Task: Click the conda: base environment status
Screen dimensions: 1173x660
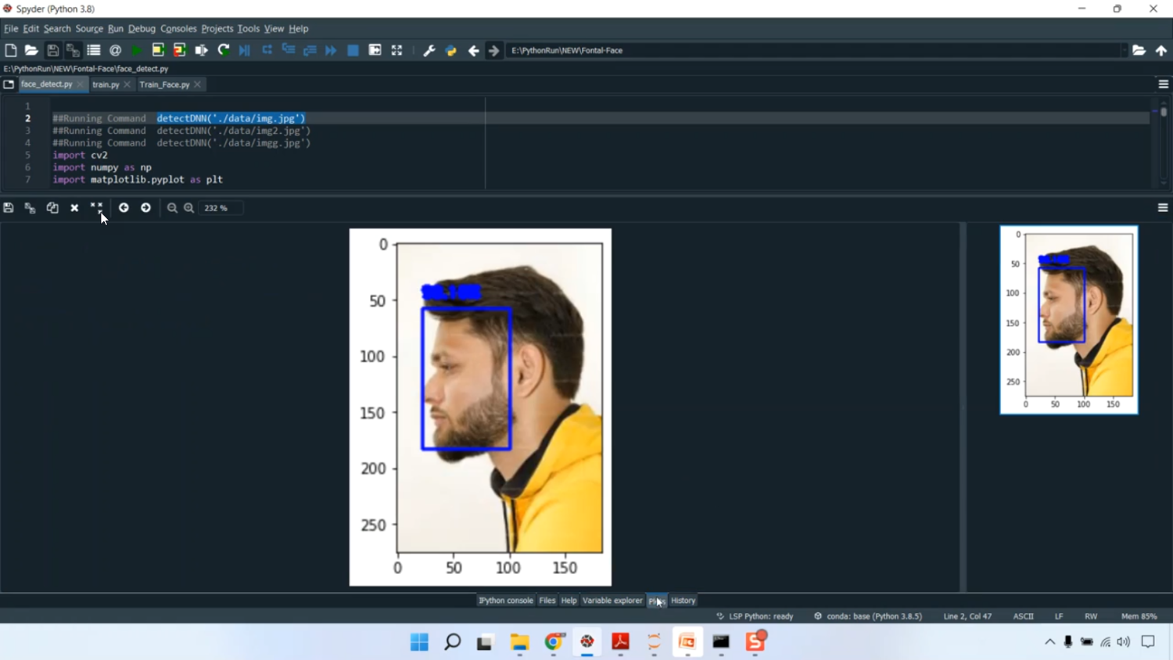Action: click(x=873, y=616)
